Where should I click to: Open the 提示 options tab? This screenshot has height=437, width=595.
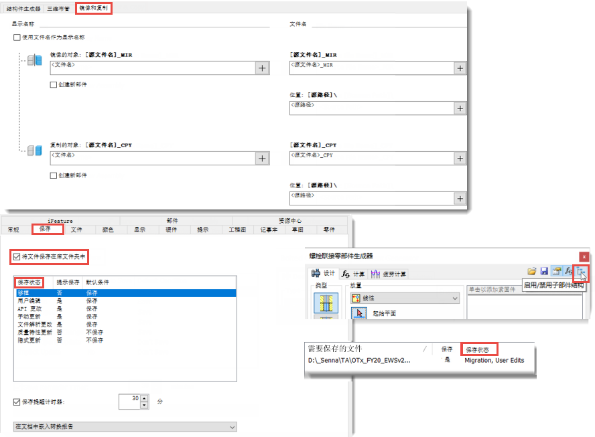(202, 230)
